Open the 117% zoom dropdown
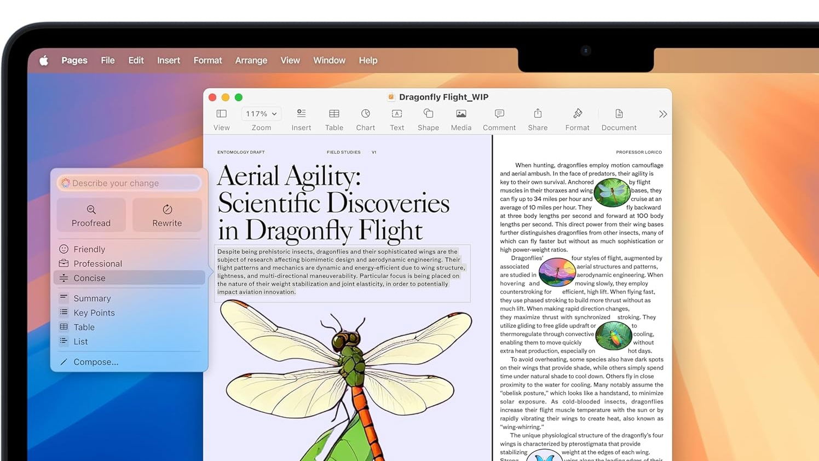819x461 pixels. [x=261, y=114]
